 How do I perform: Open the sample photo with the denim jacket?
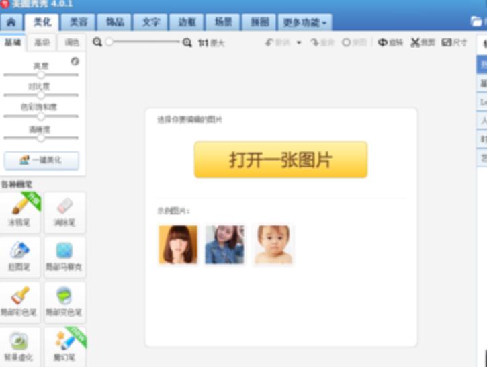point(224,245)
